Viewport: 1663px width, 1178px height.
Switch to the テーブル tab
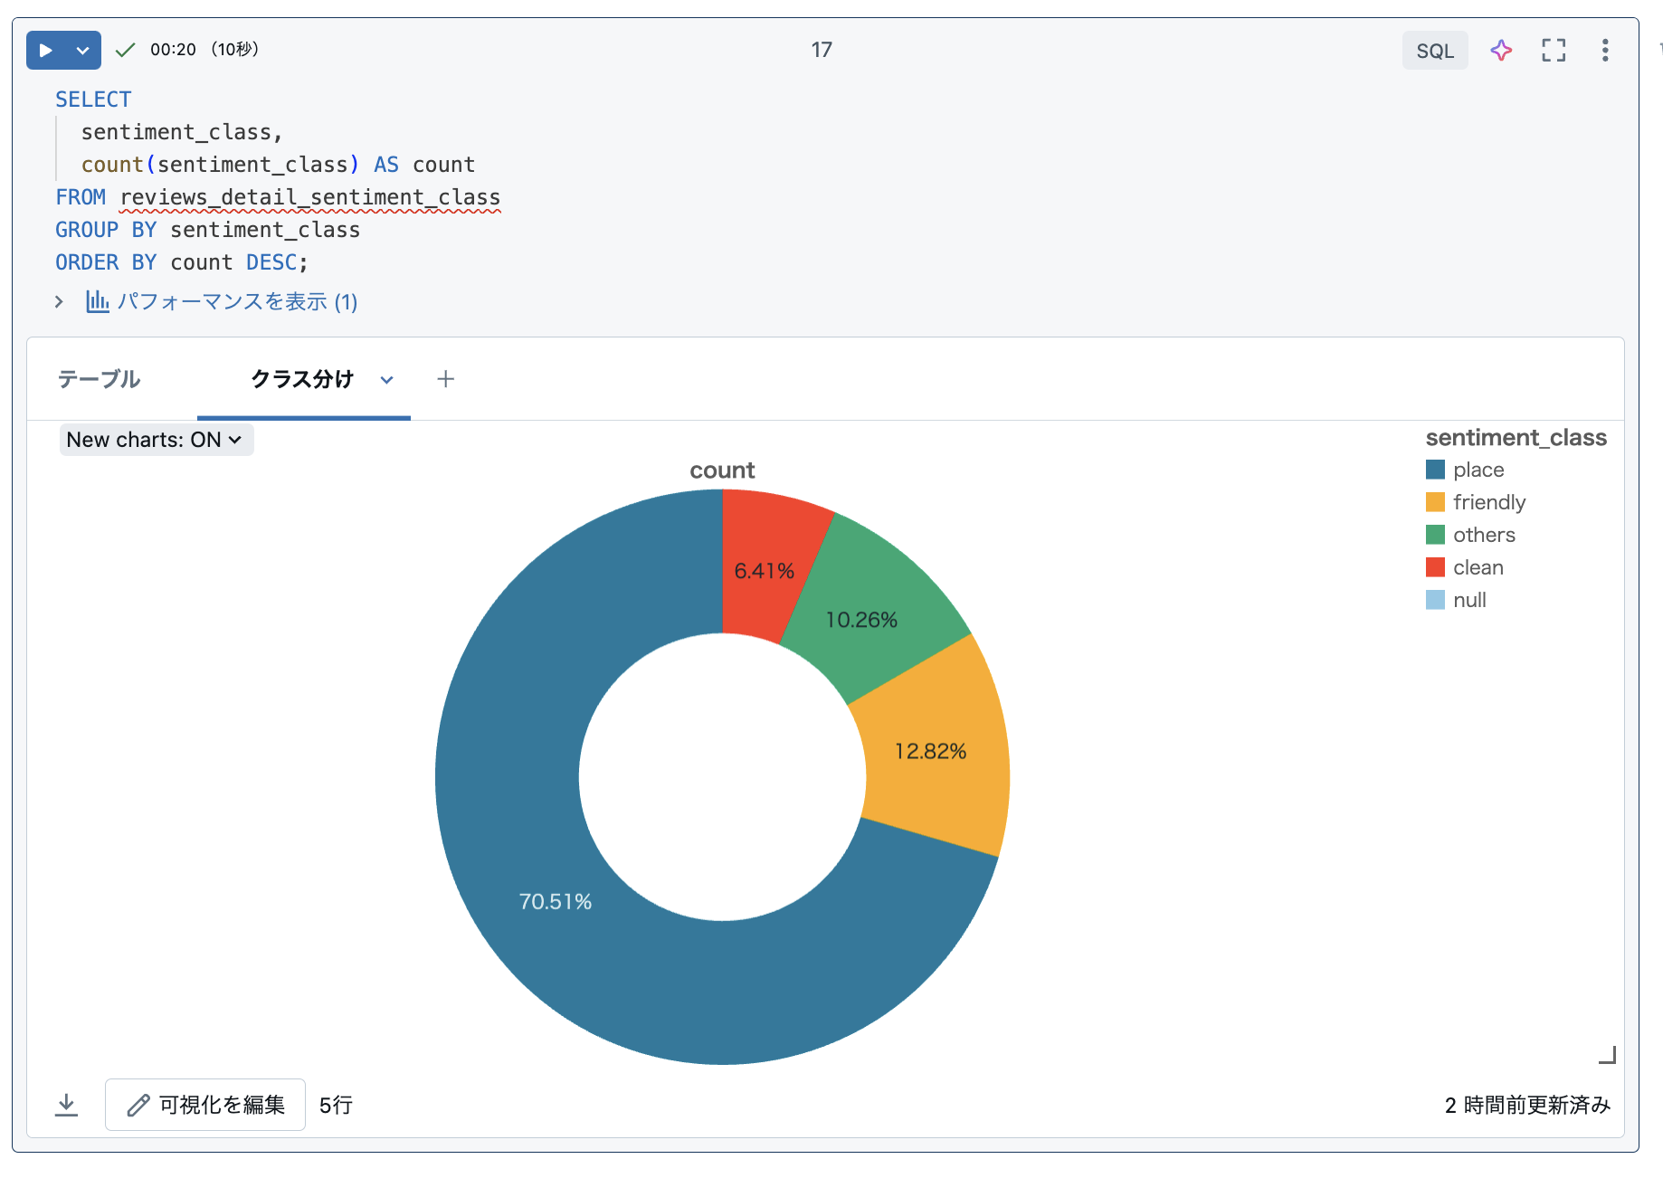point(100,379)
